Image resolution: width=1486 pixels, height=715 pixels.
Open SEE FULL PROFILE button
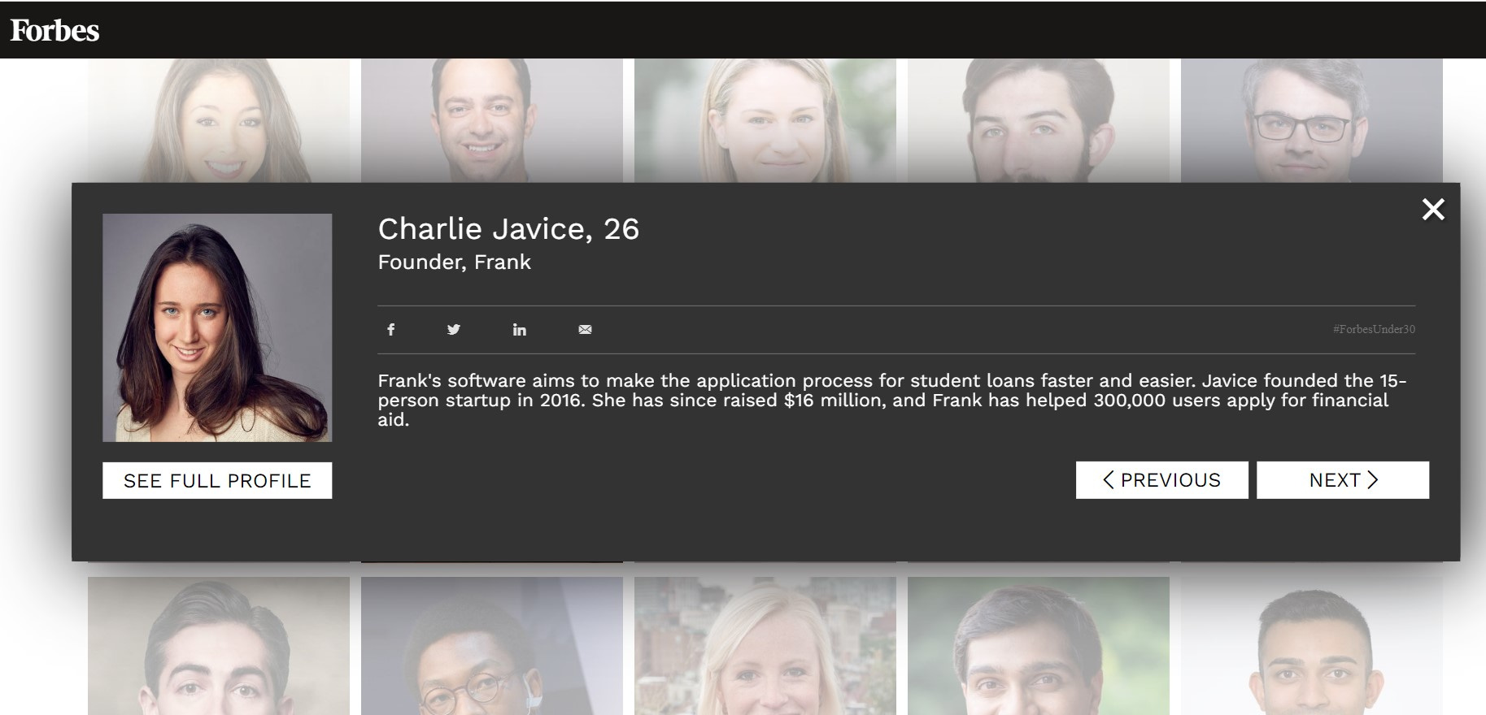(x=217, y=480)
